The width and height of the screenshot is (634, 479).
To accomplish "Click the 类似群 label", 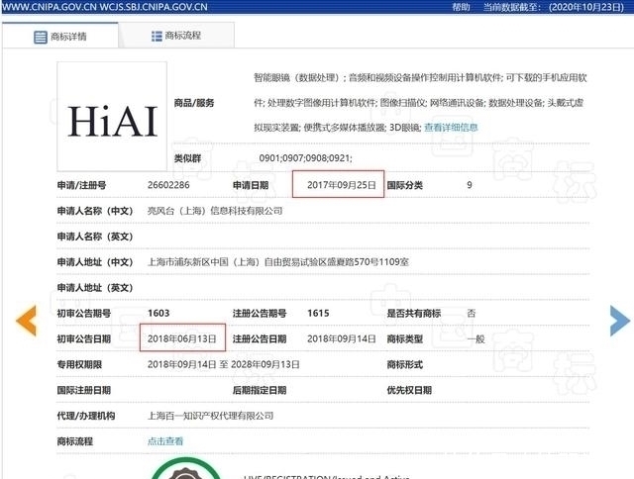I will (x=187, y=158).
